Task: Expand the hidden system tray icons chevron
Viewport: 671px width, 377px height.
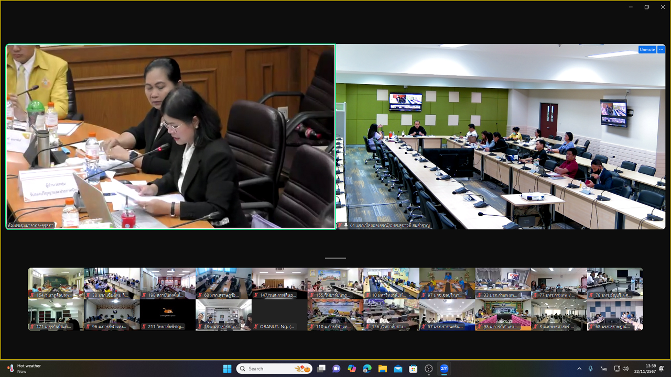Action: point(579,369)
